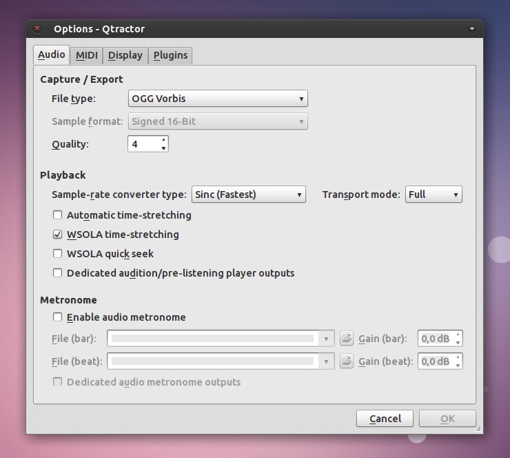Viewport: 510px width, 458px height.
Task: Expand the File (bar) dropdown arrow
Action: click(326, 339)
